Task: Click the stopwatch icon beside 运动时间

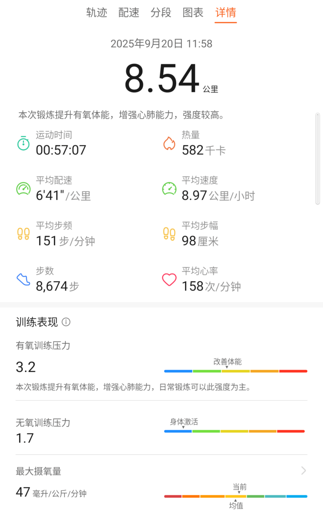Action: pos(24,143)
